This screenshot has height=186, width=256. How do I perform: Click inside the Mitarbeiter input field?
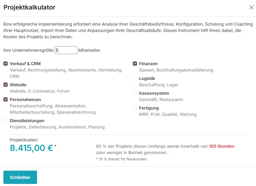pyautogui.click(x=66, y=50)
